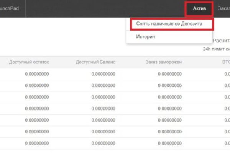The height and width of the screenshot is (153, 230).
Task: Select first row Доступный остаток value
Action: click(37, 74)
